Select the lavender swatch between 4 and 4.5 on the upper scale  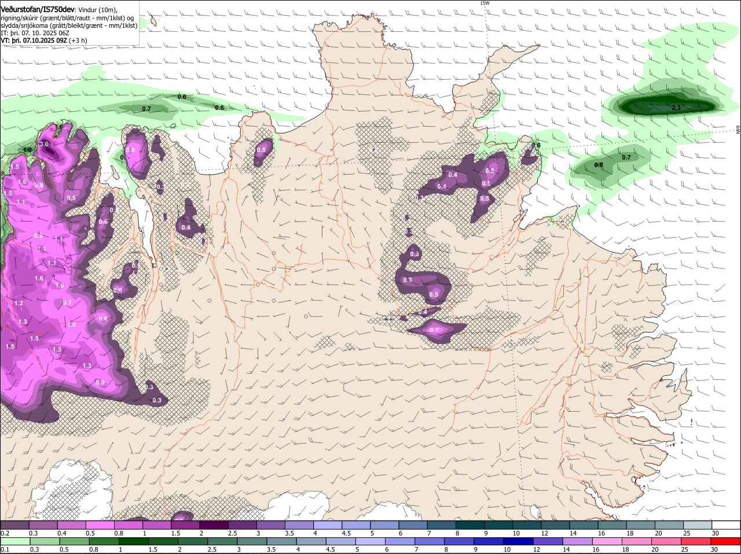pyautogui.click(x=328, y=525)
